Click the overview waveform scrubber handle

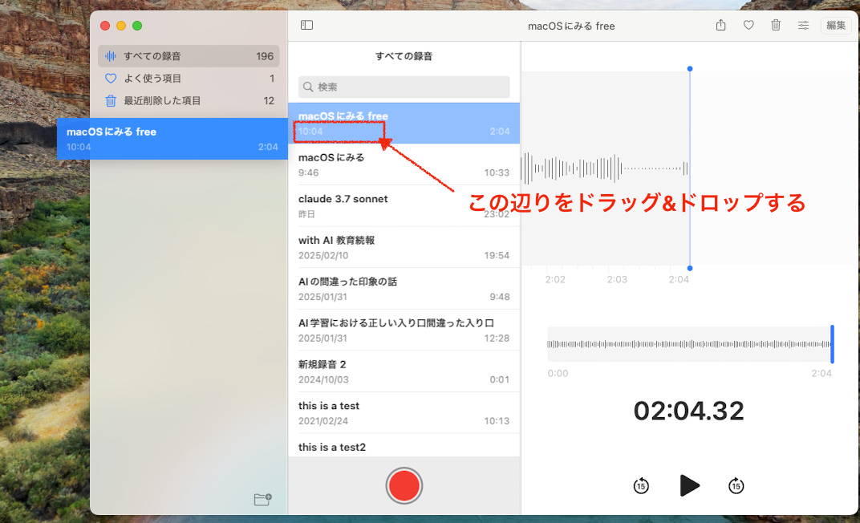[x=832, y=344]
